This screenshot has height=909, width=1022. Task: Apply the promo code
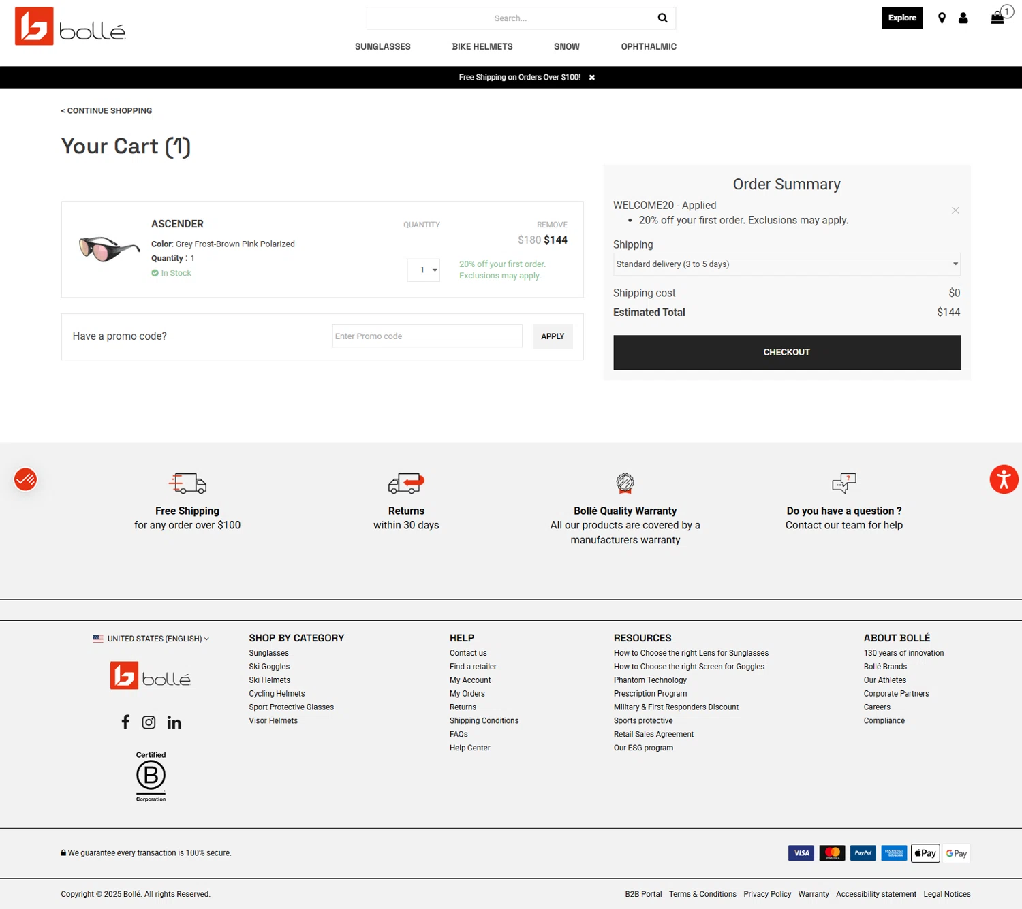(553, 336)
